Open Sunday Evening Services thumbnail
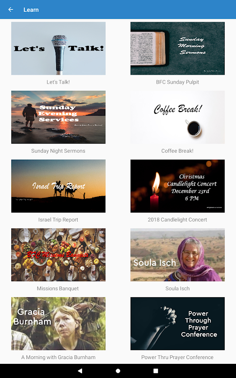Screen dimensions: 236x378 pyautogui.click(x=58, y=117)
